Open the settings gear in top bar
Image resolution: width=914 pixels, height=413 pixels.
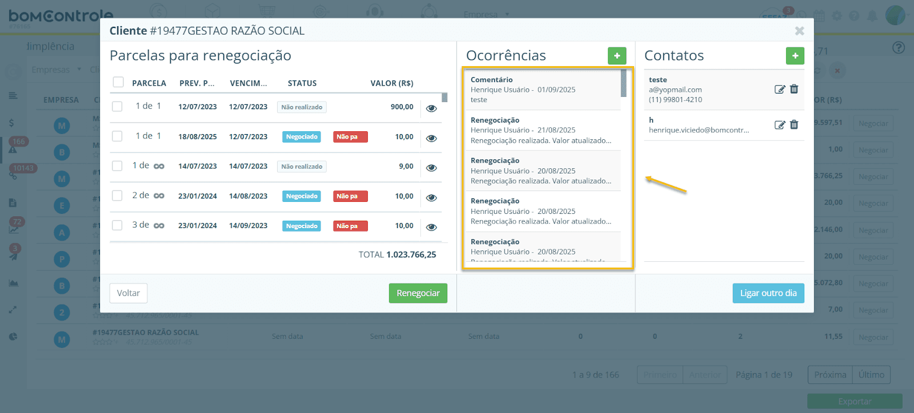(837, 16)
